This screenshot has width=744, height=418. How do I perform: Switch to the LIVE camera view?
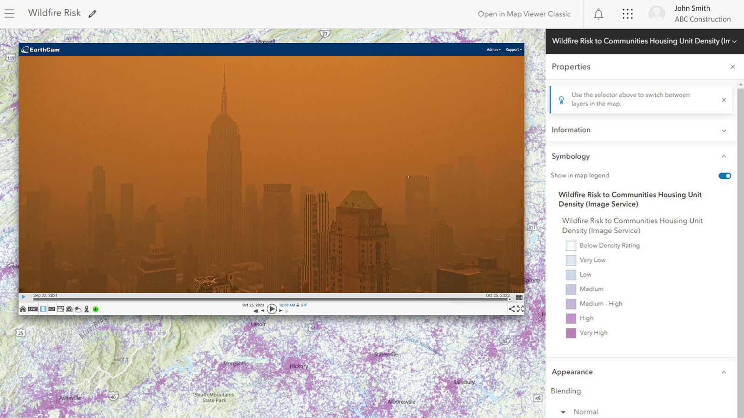pyautogui.click(x=33, y=309)
